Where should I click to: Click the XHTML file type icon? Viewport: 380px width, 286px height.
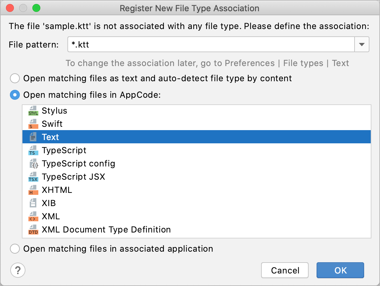click(33, 190)
